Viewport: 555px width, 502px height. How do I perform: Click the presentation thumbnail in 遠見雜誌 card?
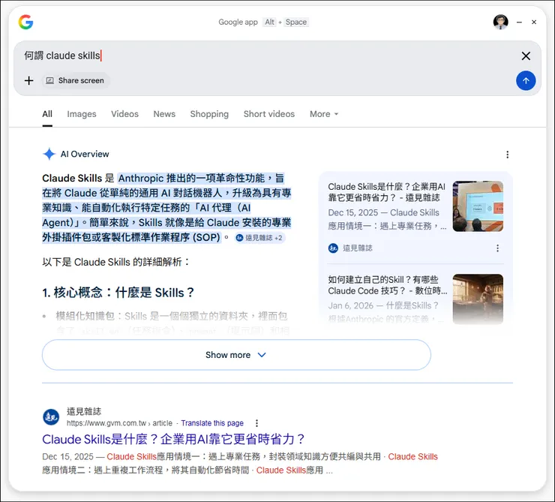point(478,206)
